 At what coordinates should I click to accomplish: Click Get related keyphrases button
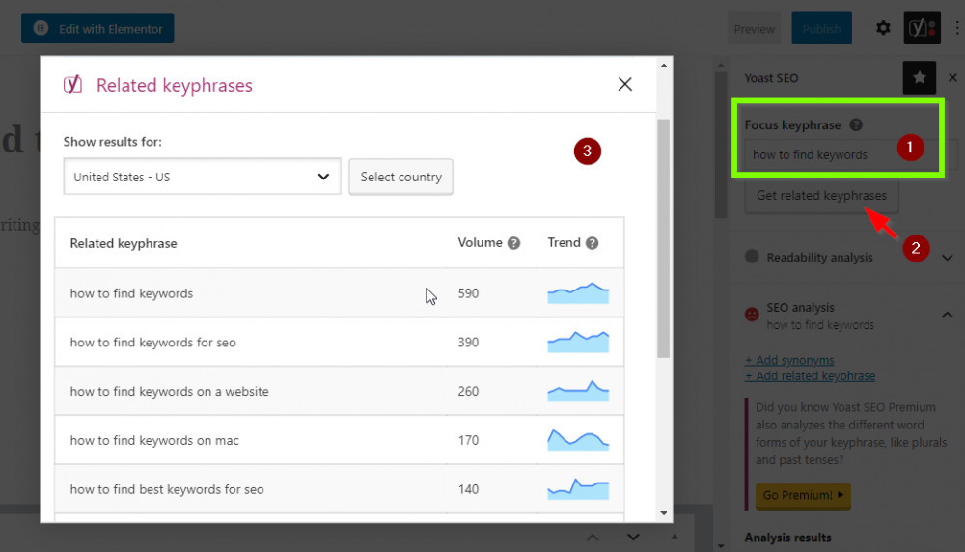[821, 196]
